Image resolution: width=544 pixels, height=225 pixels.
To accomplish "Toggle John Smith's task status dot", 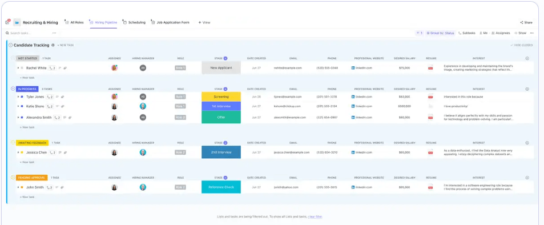I will 22,187.
